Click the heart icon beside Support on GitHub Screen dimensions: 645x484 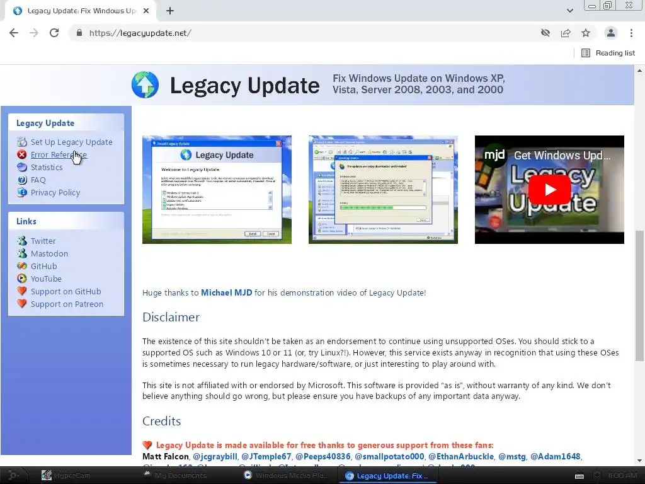[x=22, y=291]
